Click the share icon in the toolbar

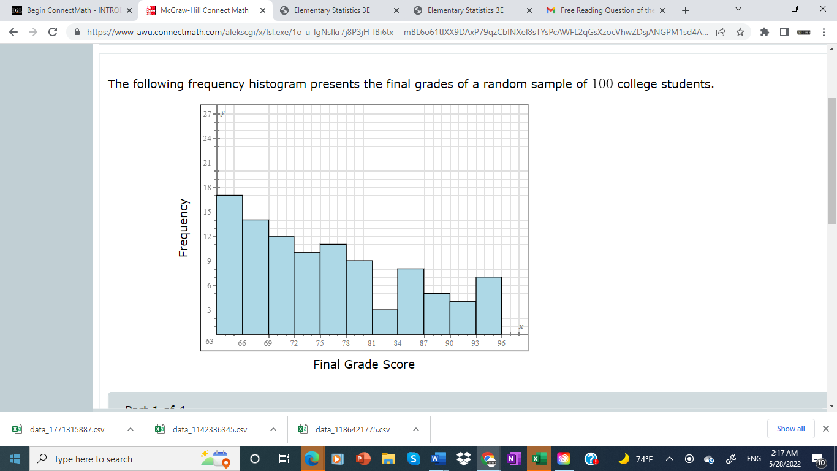tap(721, 32)
